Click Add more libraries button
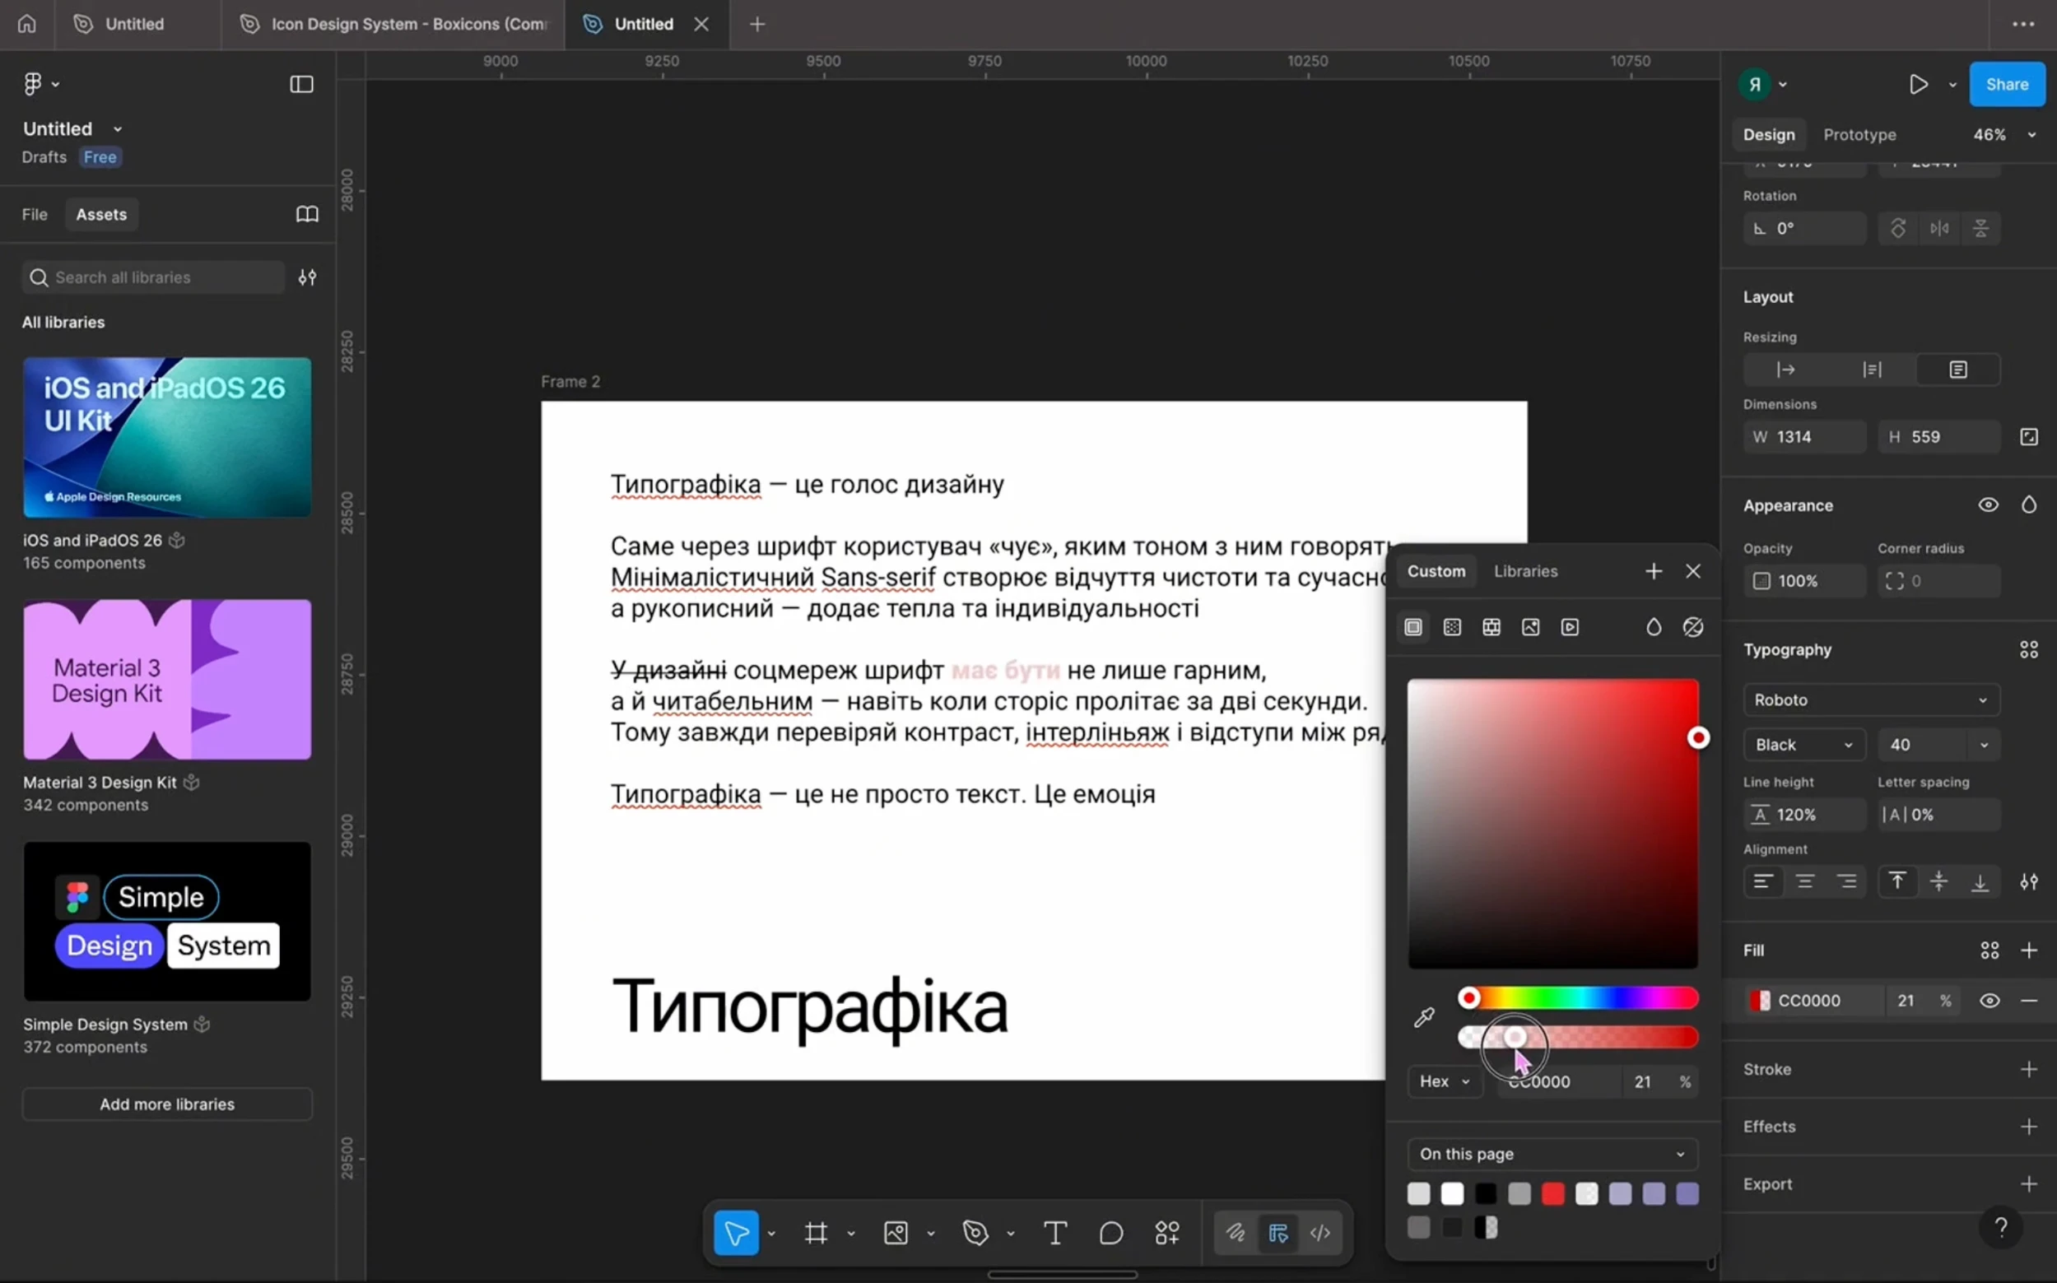The width and height of the screenshot is (2057, 1283). point(167,1104)
